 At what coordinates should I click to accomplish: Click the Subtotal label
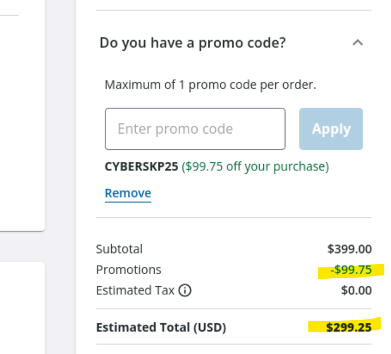click(119, 249)
